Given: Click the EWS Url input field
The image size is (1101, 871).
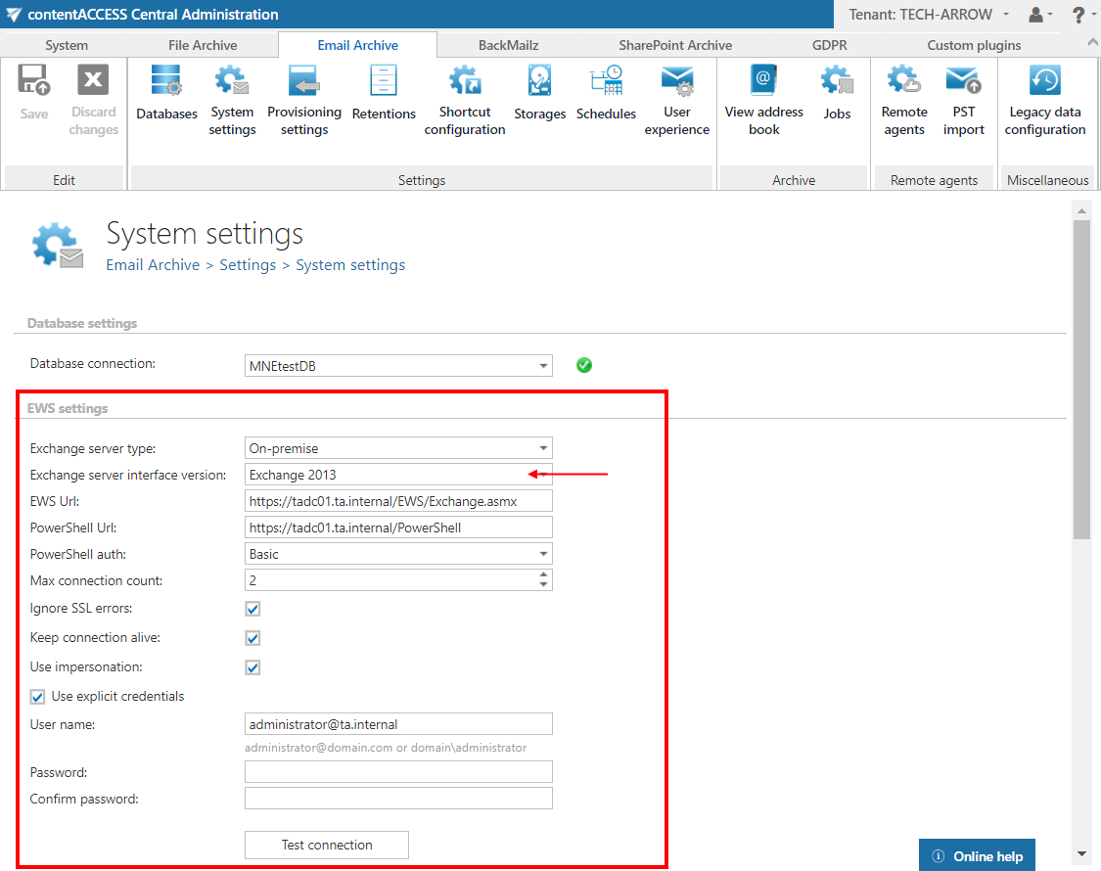Looking at the screenshot, I should click(398, 501).
